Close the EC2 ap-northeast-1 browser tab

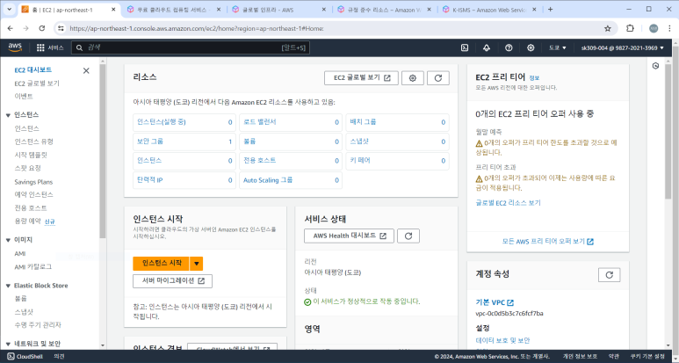(x=113, y=9)
